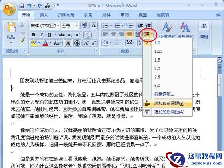This screenshot has height=168, width=224.
Task: Apply red font color
Action: (x=46, y=43)
